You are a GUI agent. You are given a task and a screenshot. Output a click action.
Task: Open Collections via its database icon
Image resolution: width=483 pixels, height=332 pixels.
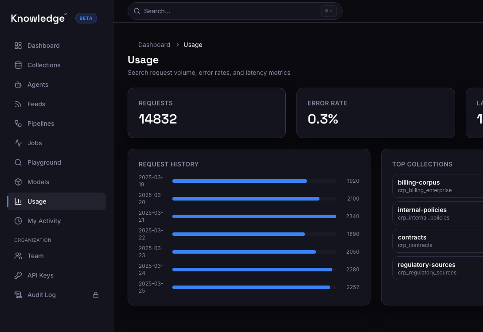(x=18, y=65)
